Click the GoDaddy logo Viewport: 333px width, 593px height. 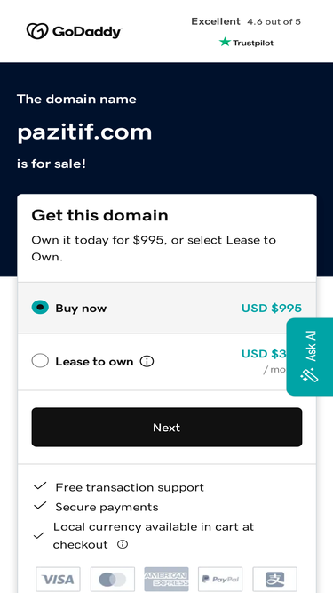[x=74, y=31]
